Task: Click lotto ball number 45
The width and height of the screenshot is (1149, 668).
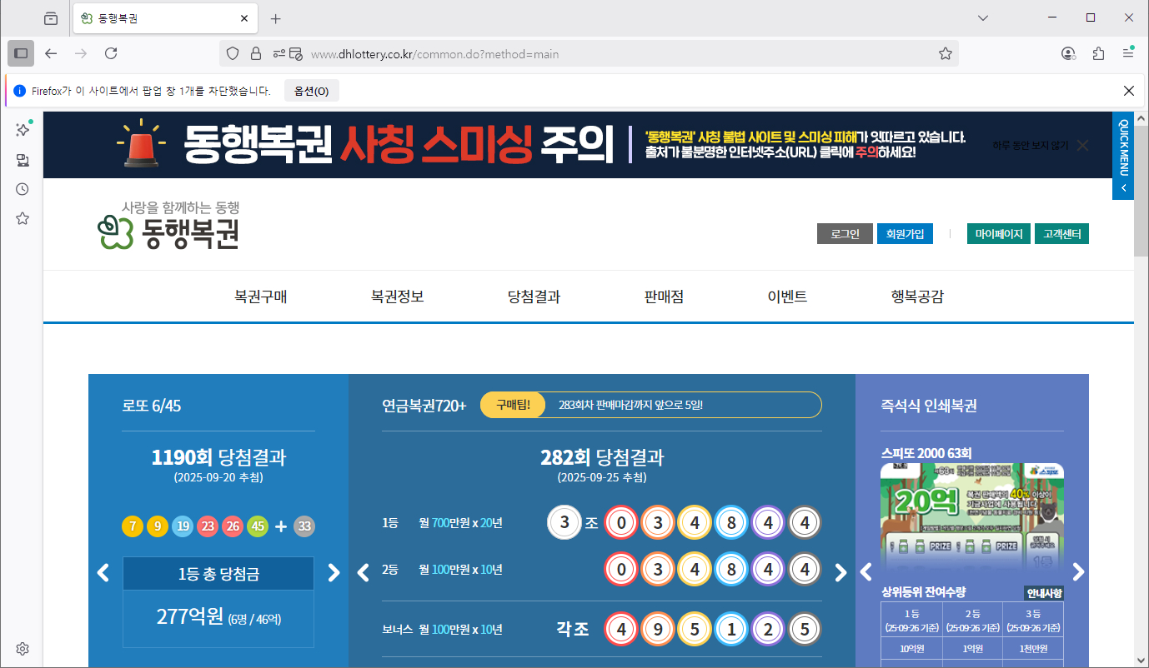Action: point(258,526)
